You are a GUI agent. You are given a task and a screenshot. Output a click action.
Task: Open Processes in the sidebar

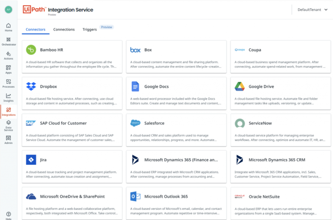coord(8,83)
